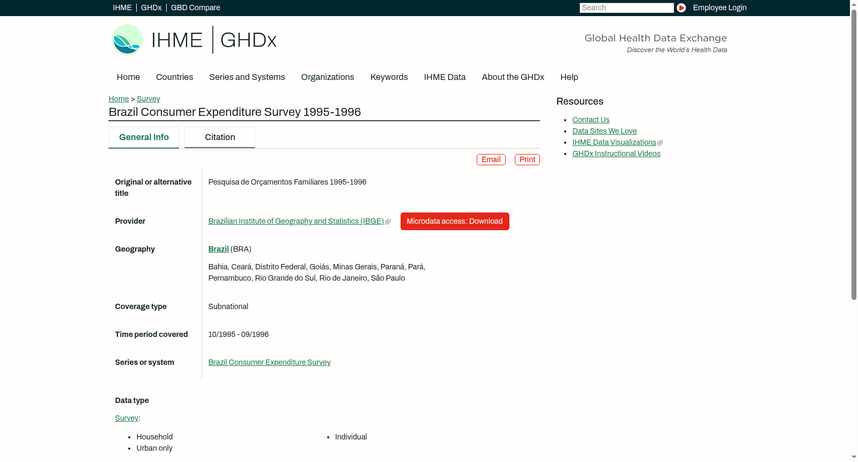Viewport: 858px width, 462px height.
Task: Open the GHDx link in top bar
Action: pyautogui.click(x=151, y=8)
